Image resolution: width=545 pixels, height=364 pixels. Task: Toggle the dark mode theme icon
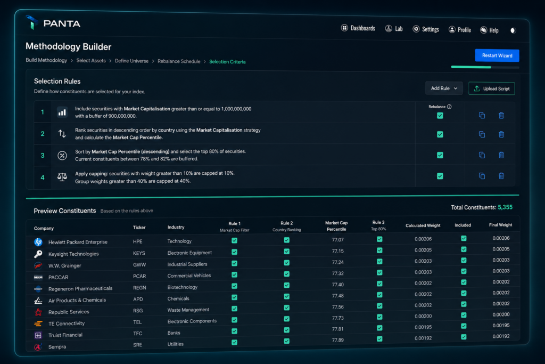coord(513,30)
